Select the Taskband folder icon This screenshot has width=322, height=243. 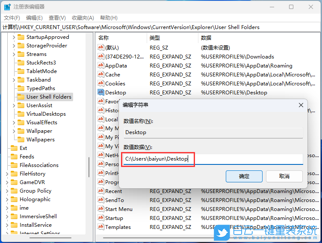tap(21, 80)
